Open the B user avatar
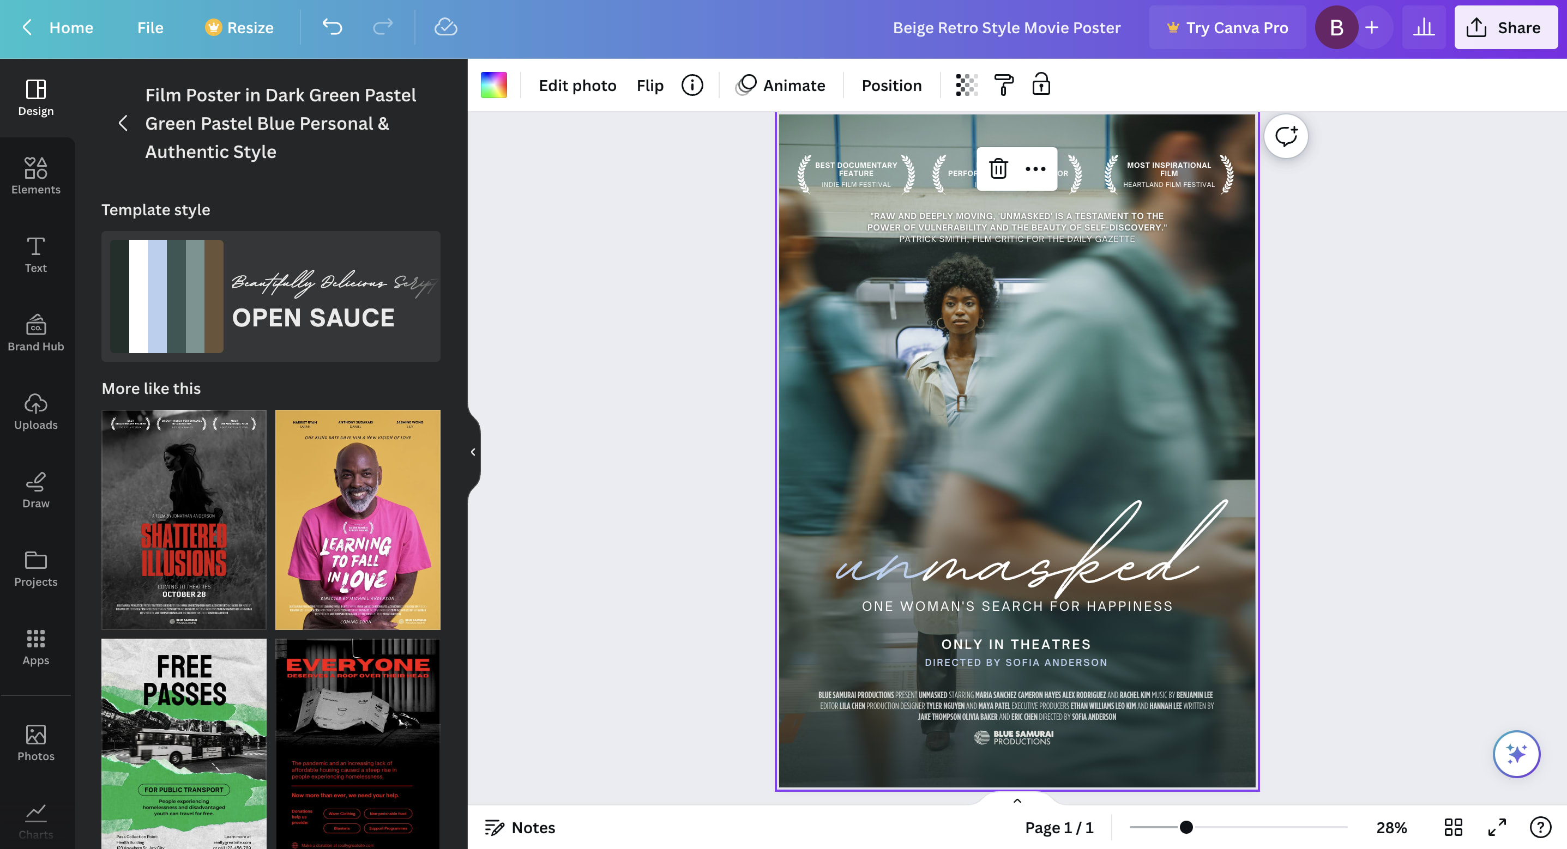Viewport: 1567px width, 849px height. (1336, 27)
